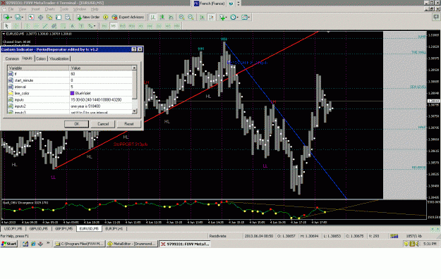Click the dialog help question-mark button
The width and height of the screenshot is (441, 279).
click(134, 49)
